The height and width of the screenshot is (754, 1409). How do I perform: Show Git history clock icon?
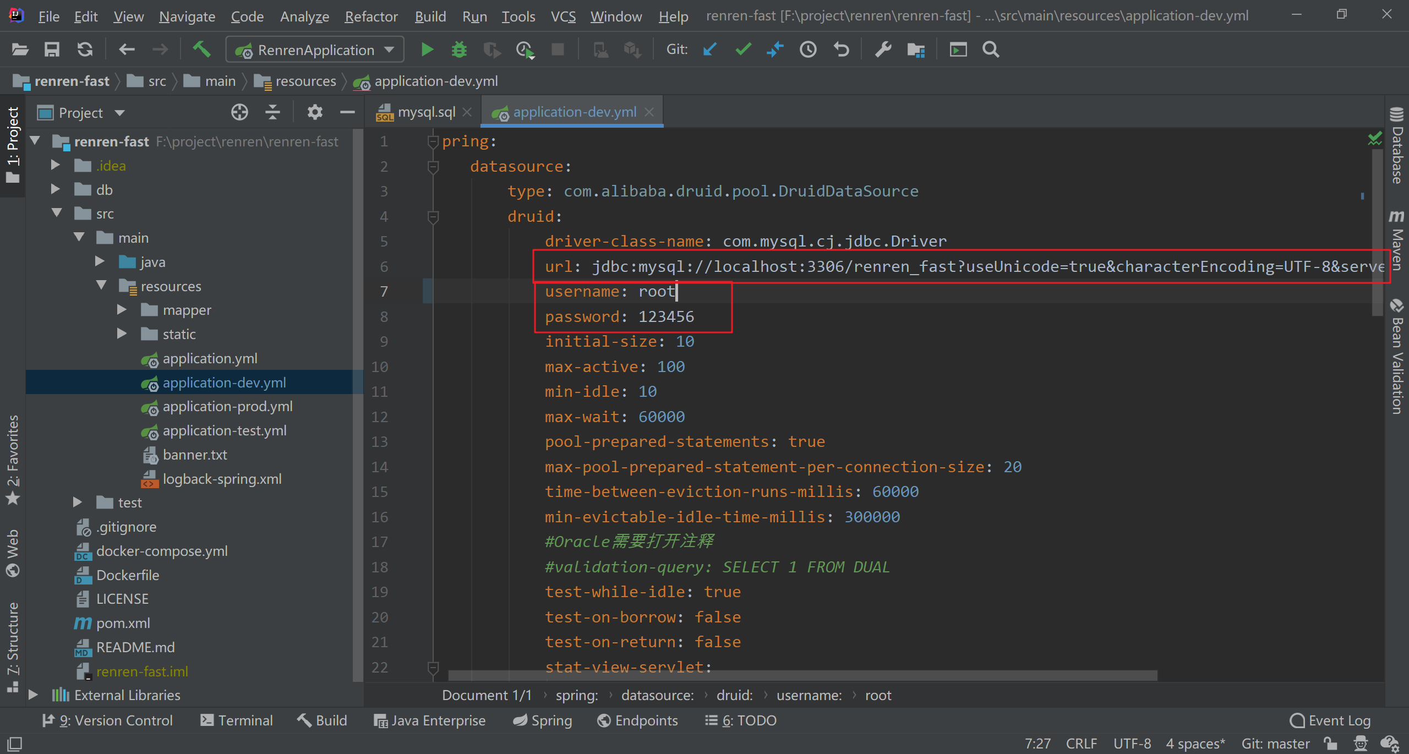click(808, 50)
